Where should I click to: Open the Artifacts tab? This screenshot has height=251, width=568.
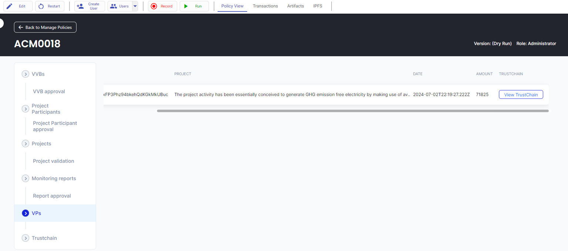pos(295,6)
